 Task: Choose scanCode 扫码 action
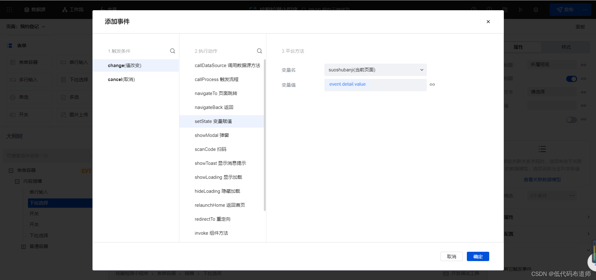click(x=222, y=149)
